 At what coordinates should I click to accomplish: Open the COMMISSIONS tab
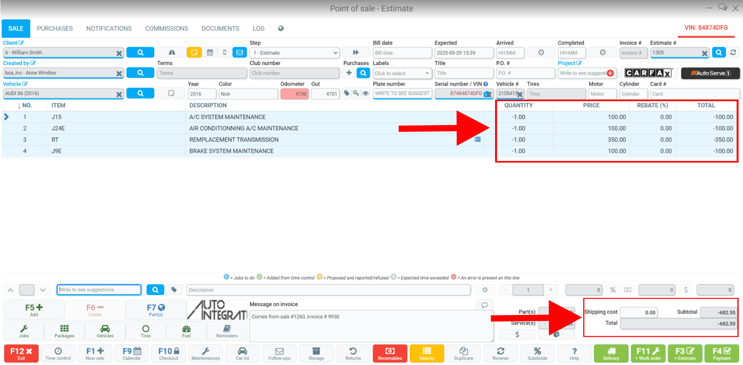click(166, 28)
